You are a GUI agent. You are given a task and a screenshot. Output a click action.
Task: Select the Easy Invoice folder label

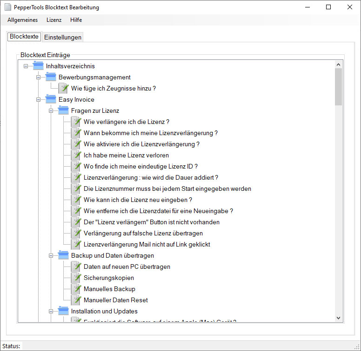coord(76,99)
